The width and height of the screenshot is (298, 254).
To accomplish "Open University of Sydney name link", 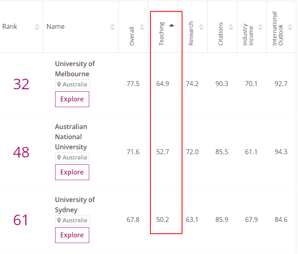I will point(75,205).
